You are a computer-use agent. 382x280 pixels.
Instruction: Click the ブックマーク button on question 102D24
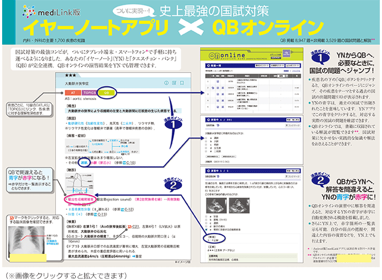point(293,177)
